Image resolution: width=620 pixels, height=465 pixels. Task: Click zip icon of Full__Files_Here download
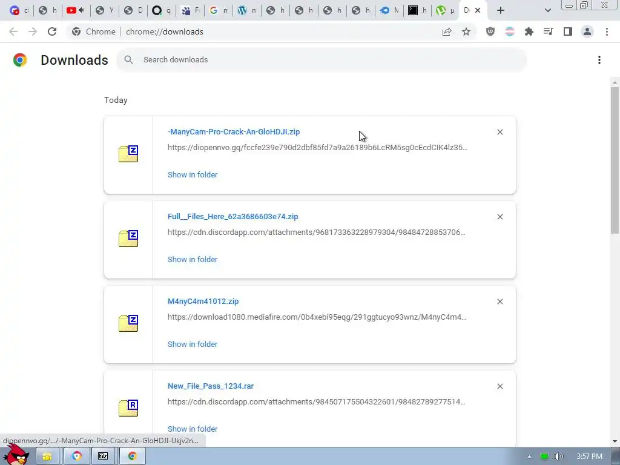[128, 239]
